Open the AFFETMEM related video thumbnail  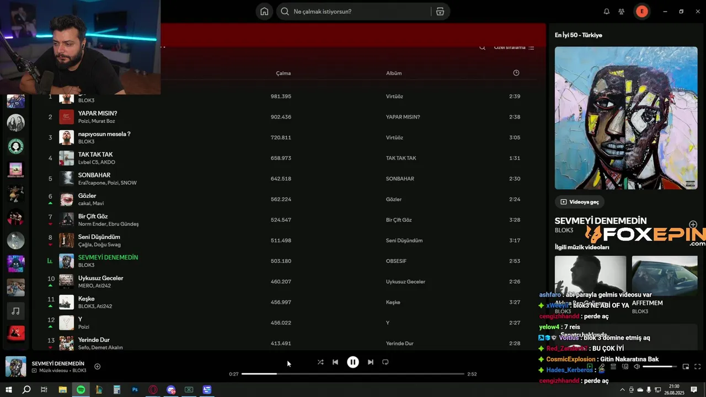(x=665, y=275)
